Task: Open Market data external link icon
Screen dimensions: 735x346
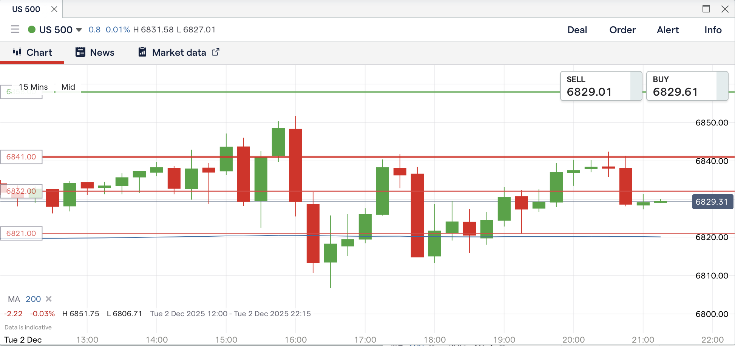Action: pyautogui.click(x=215, y=52)
